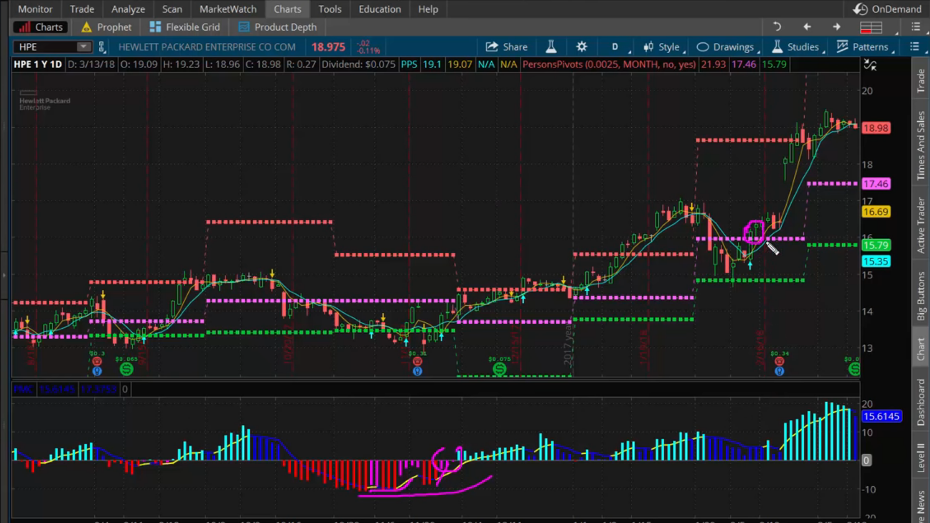Click earnings marker icon below chart
930x523 pixels.
tap(97, 361)
